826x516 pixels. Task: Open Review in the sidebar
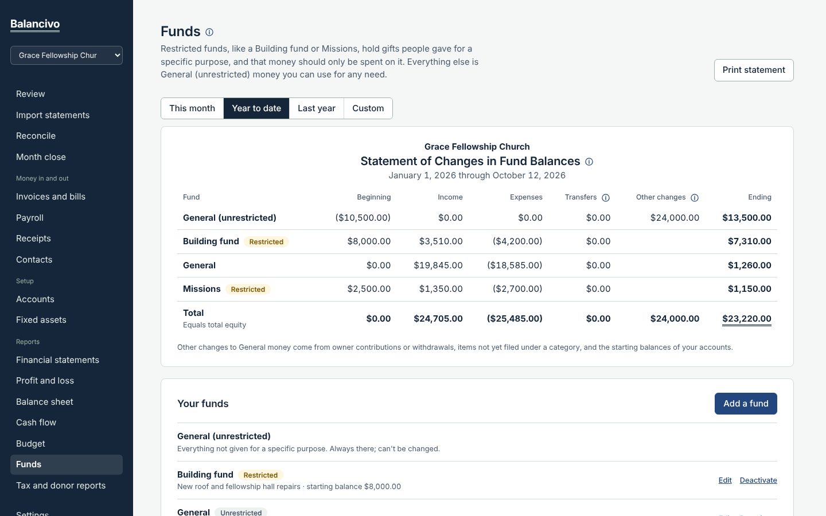click(67, 94)
